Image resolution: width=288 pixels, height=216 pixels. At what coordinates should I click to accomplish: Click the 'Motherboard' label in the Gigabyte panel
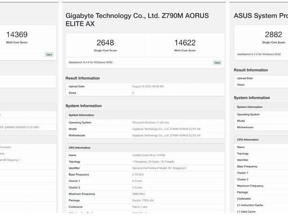77,135
